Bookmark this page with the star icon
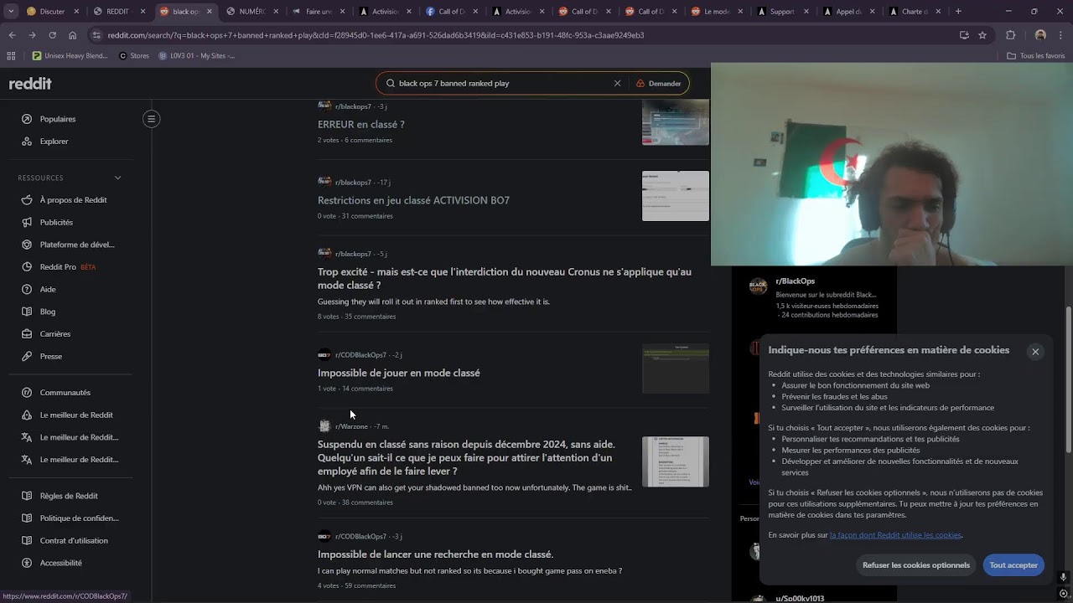The height and width of the screenshot is (603, 1073). [982, 35]
